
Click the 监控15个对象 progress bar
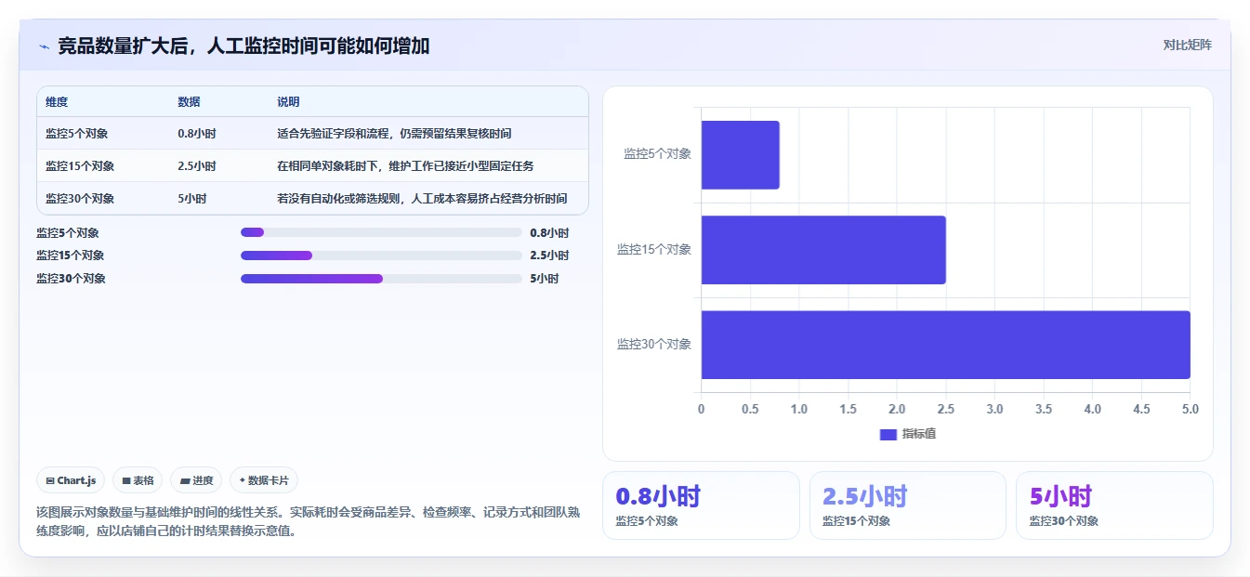tap(381, 256)
